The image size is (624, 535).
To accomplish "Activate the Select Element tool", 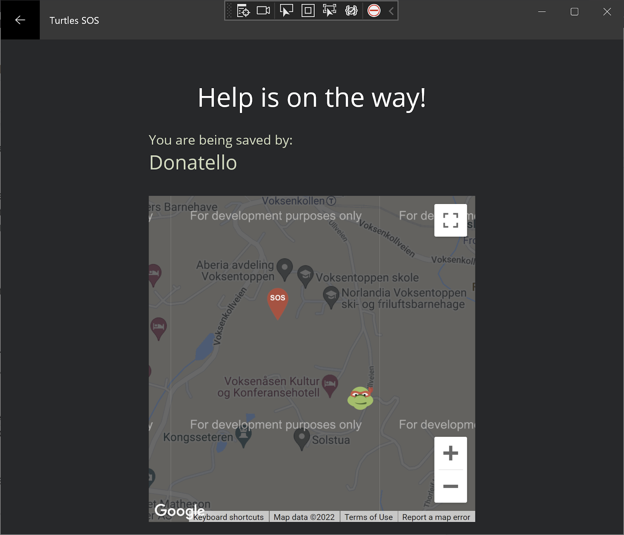I will [286, 11].
